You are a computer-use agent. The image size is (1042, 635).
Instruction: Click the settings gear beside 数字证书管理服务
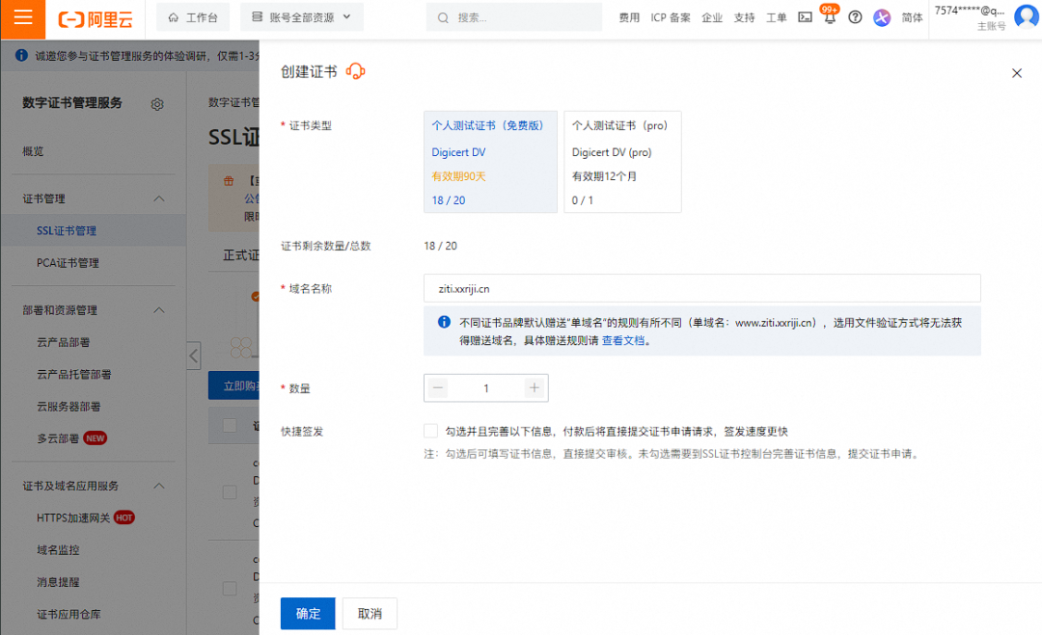coord(157,104)
